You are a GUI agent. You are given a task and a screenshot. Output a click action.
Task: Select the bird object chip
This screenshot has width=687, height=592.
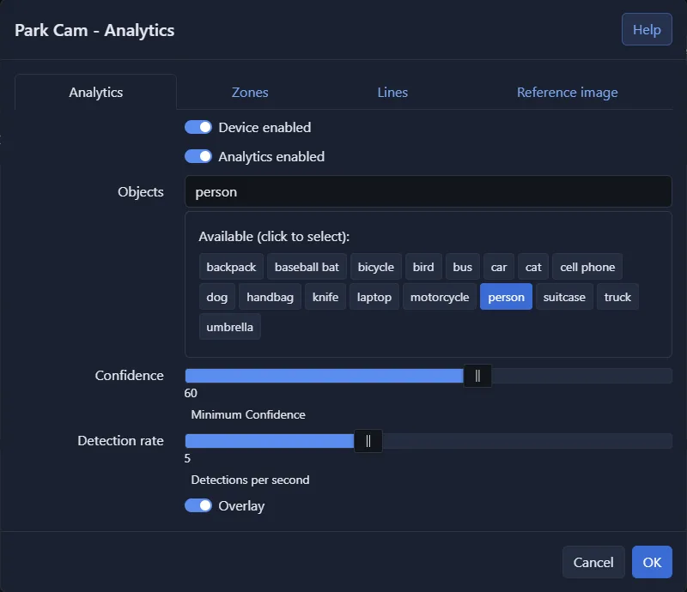point(423,267)
